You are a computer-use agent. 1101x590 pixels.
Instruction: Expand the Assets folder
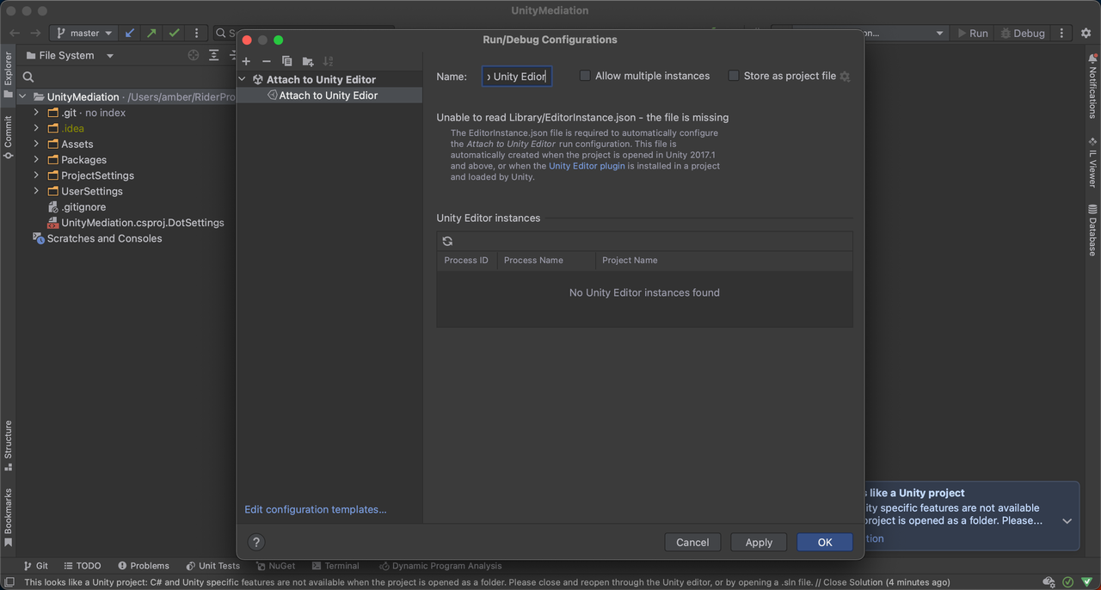tap(36, 144)
